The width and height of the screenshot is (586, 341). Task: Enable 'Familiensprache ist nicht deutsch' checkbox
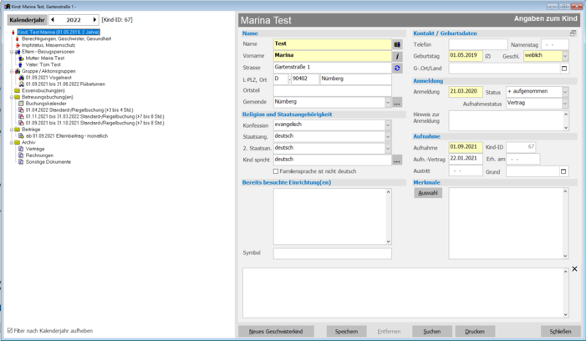pyautogui.click(x=277, y=171)
